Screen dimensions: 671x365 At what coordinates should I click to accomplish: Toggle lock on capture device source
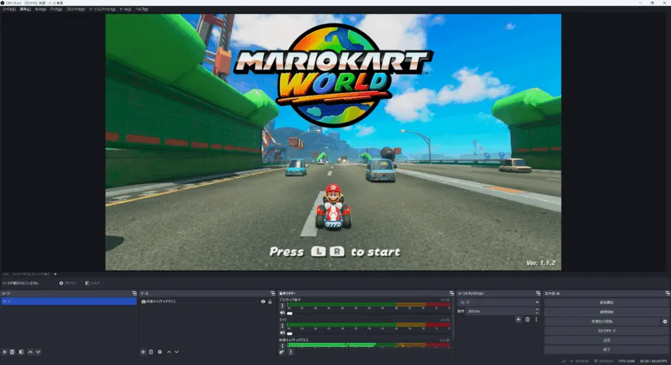tap(270, 301)
